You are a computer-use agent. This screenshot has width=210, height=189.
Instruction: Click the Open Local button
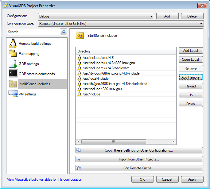[x=191, y=60]
